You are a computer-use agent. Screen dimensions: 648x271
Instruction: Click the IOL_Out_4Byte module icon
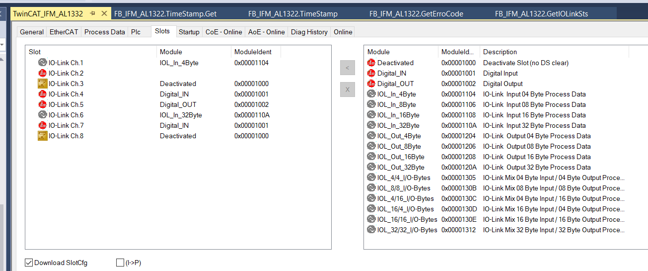point(371,136)
